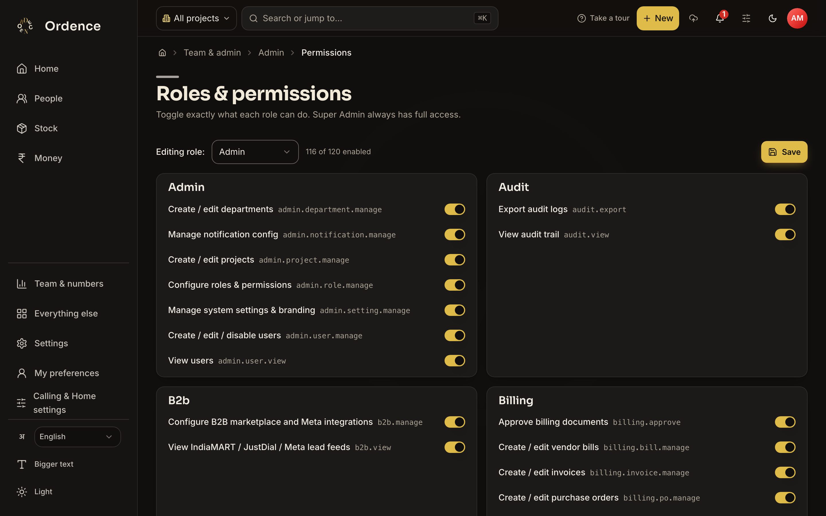Screen dimensions: 826x516
Task: Toggle View users permission
Action: pyautogui.click(x=455, y=360)
